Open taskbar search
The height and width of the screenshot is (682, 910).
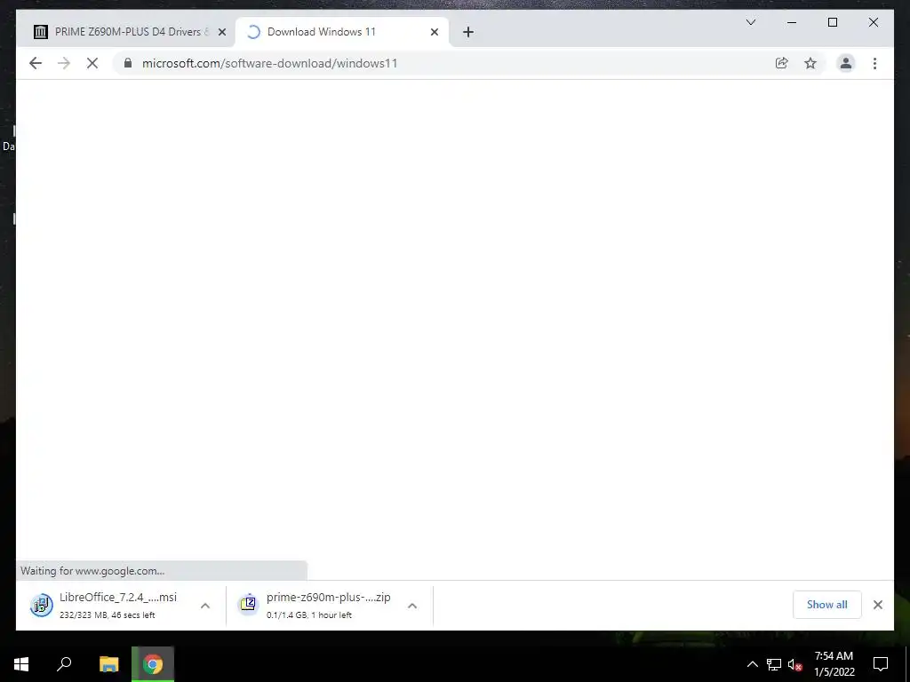pos(64,664)
